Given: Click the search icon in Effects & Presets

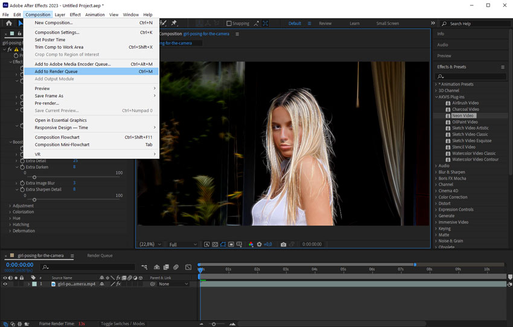Looking at the screenshot, I should click(441, 77).
